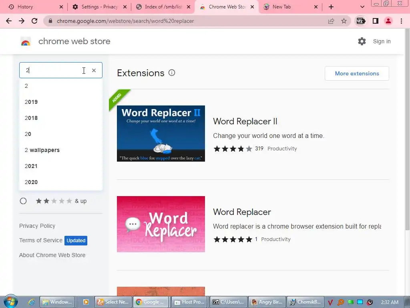The width and height of the screenshot is (410, 308).
Task: Open the Chrome three-dot menu
Action: (401, 21)
